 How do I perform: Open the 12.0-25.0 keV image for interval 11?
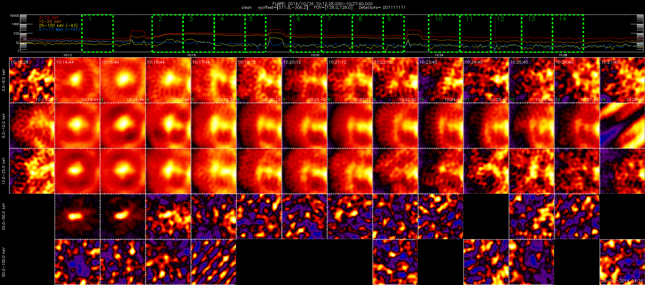click(x=486, y=171)
